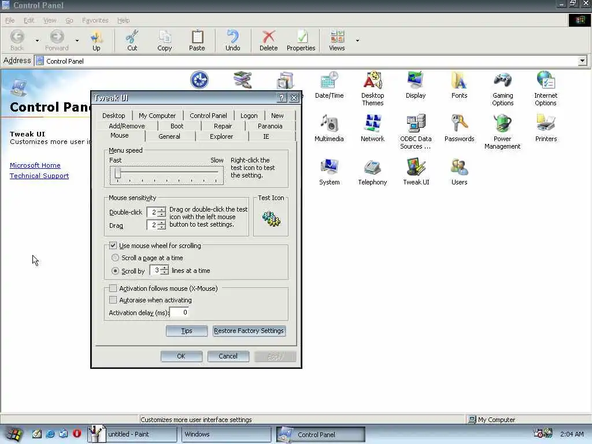
Task: Click the Copy toolbar button
Action: pyautogui.click(x=165, y=40)
